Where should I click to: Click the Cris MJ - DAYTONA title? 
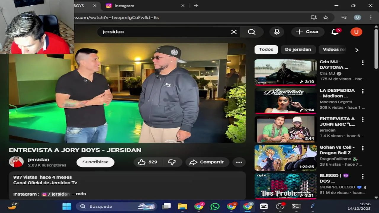point(334,64)
